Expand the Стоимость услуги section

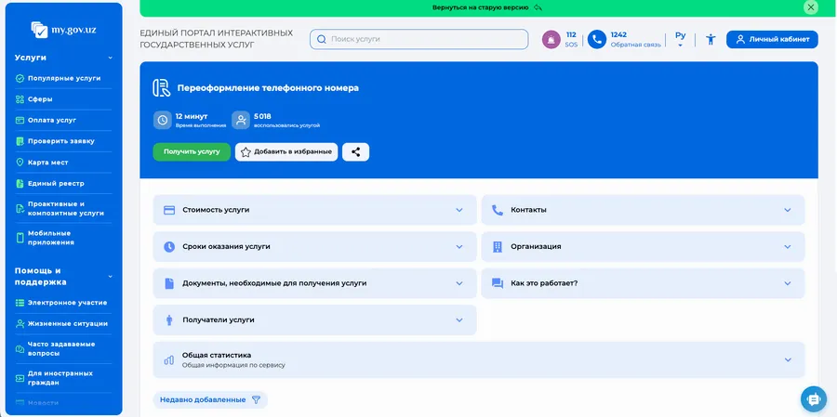pyautogui.click(x=314, y=210)
